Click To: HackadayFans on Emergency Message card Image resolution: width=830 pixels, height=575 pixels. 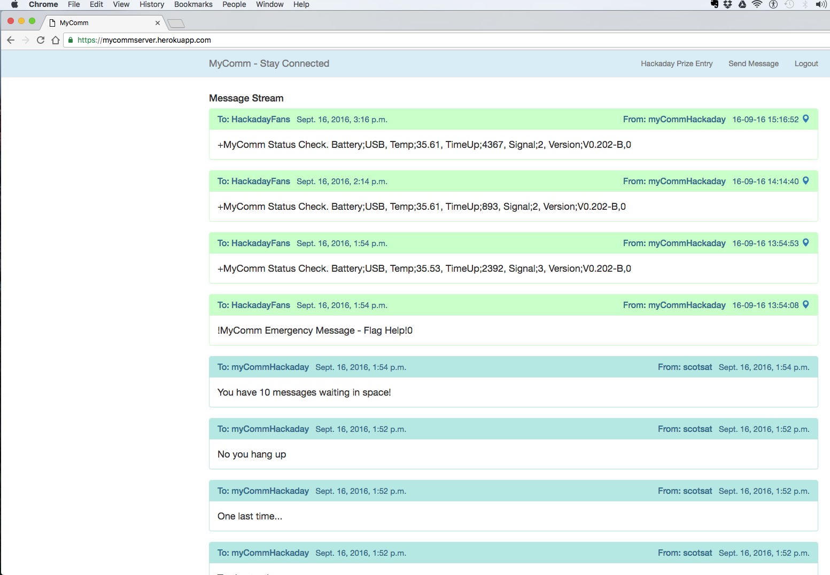pyautogui.click(x=254, y=305)
